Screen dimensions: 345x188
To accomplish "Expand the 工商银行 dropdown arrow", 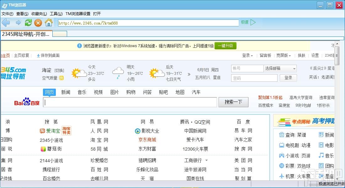I will click(206, 160).
